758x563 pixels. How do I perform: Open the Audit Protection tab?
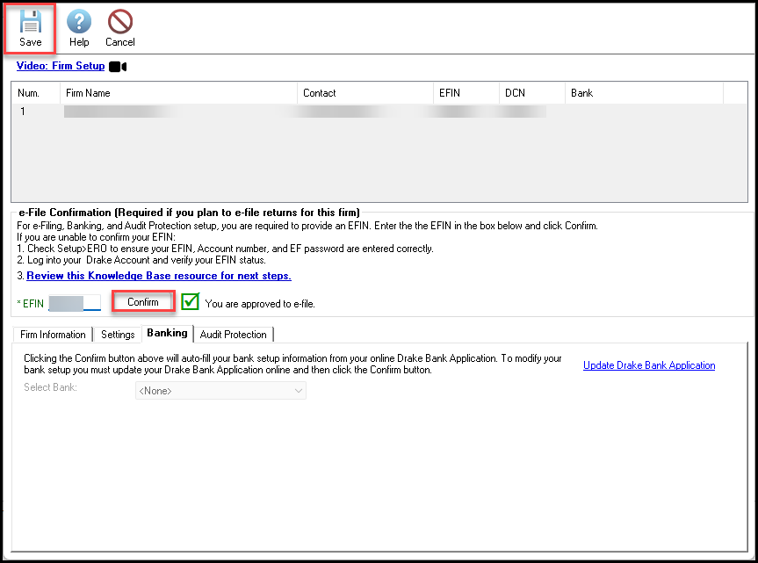[233, 335]
